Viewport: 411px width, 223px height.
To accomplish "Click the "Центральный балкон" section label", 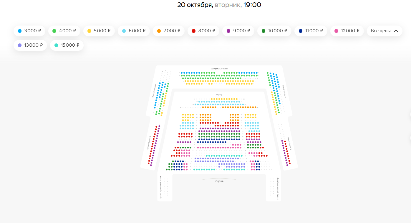I will tap(219, 69).
